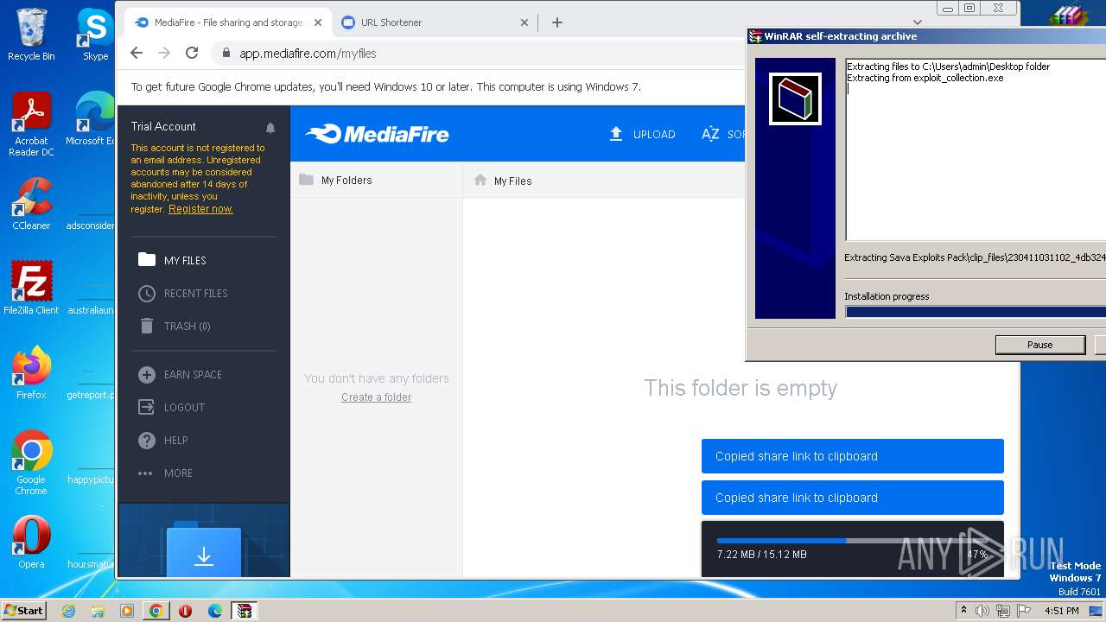The image size is (1106, 622).
Task: Open Internet Explorer from taskbar
Action: point(68,611)
